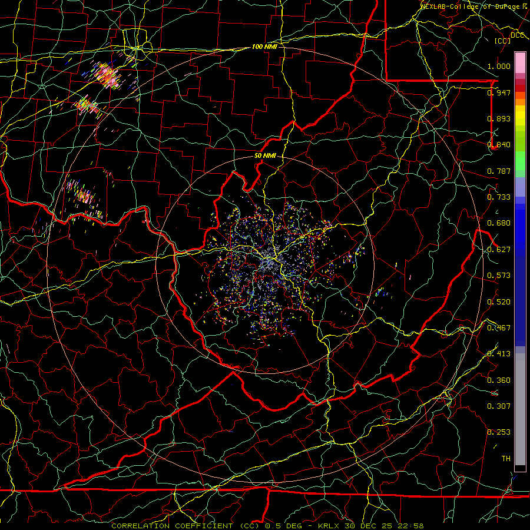The height and width of the screenshot is (530, 530).
Task: Click the 0.947 legend value
Action: pyautogui.click(x=499, y=92)
